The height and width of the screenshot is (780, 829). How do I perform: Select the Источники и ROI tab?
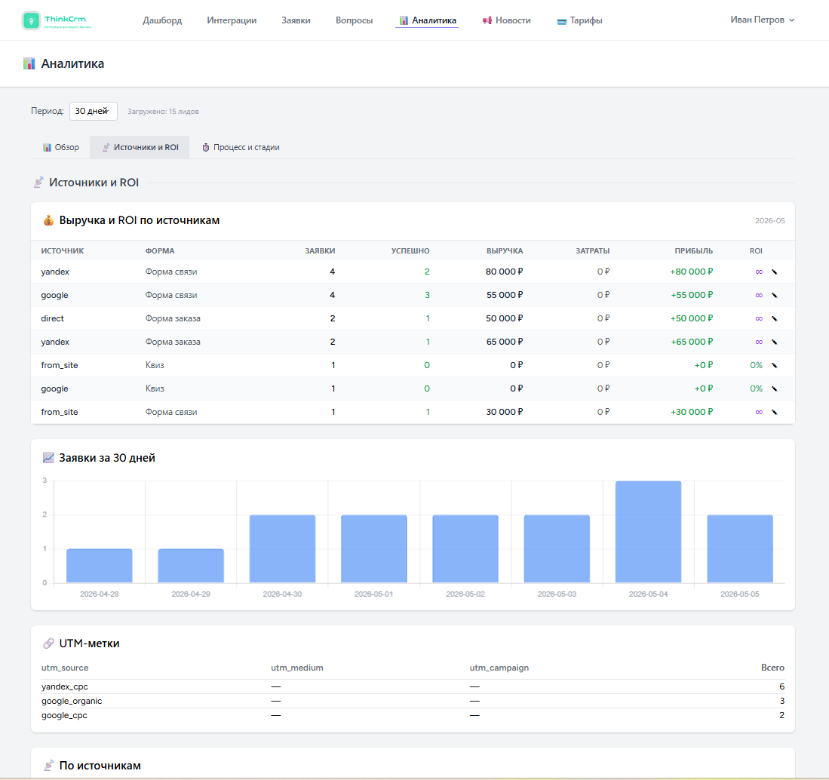pos(140,147)
